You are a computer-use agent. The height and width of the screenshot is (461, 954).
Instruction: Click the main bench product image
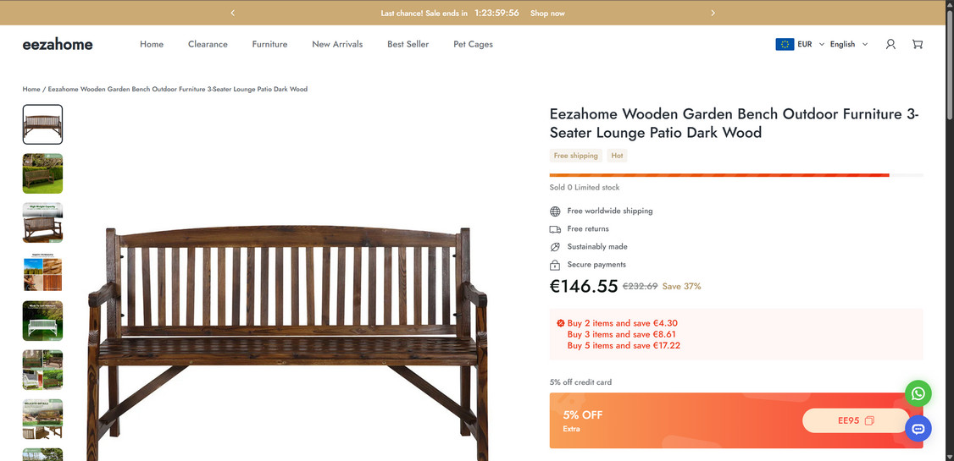click(x=287, y=338)
